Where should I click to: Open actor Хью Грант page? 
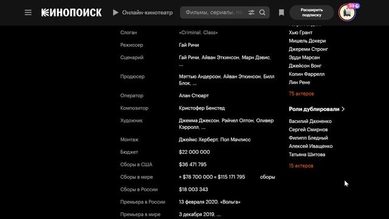(x=300, y=32)
